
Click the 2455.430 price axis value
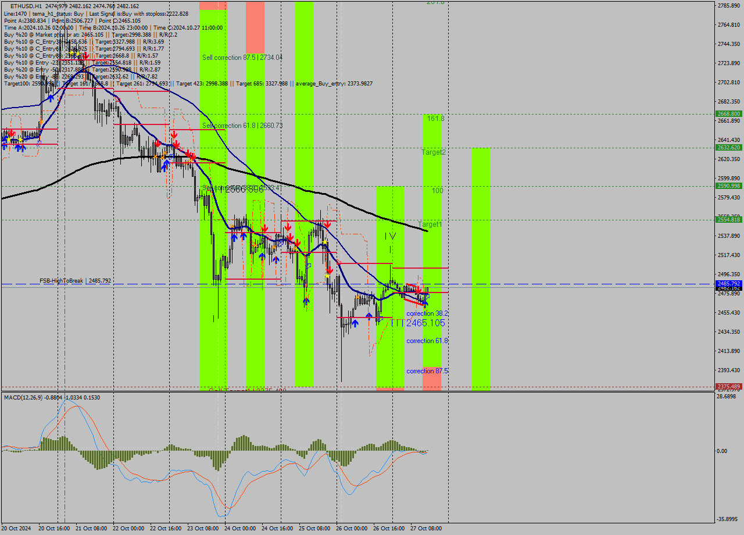click(729, 312)
